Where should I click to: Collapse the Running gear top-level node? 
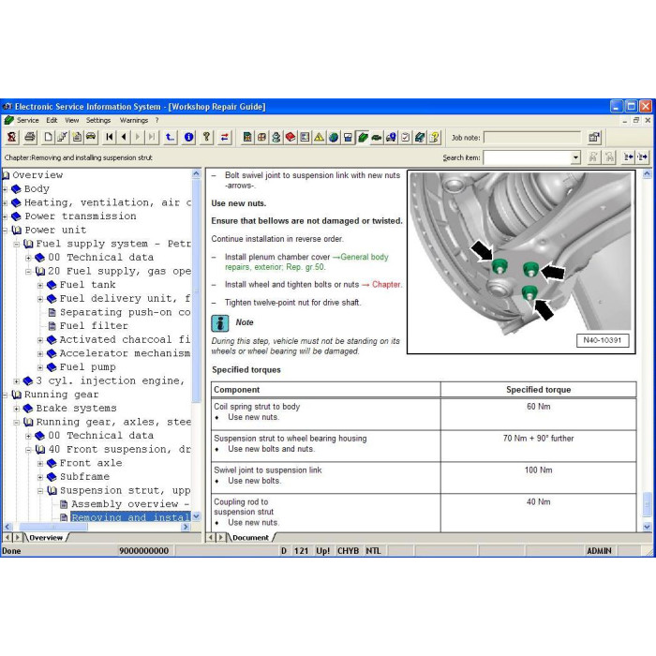pos(5,395)
